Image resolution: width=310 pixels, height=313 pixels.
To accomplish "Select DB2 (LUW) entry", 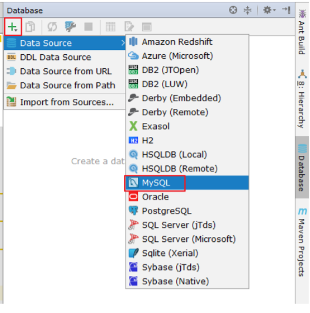I will click(187, 84).
